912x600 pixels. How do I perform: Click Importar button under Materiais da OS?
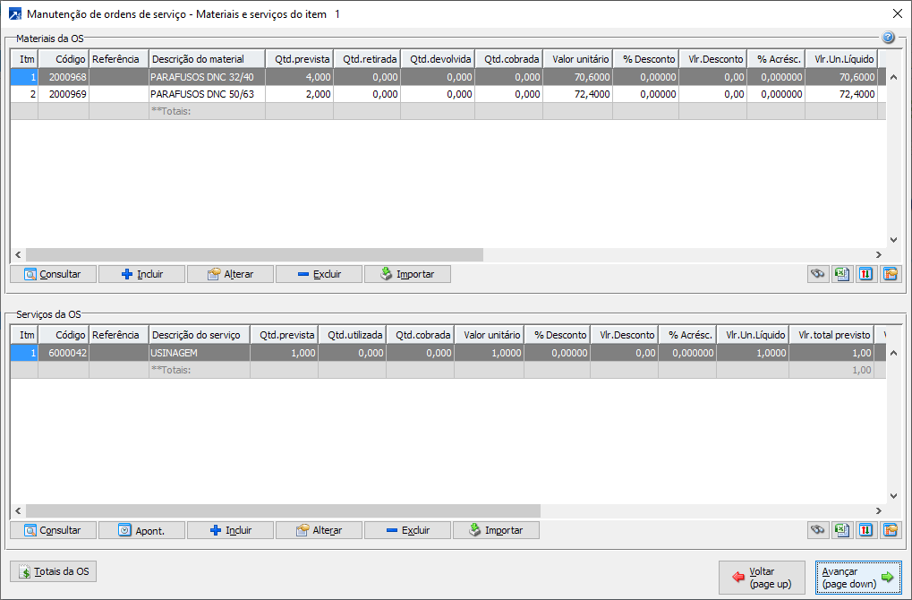click(408, 274)
